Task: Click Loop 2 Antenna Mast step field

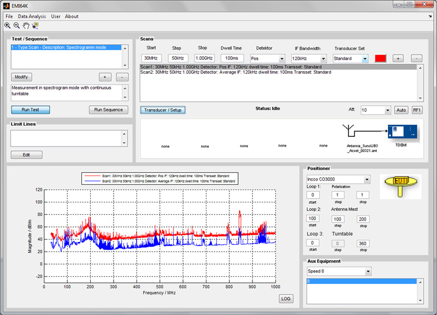Action: point(338,219)
